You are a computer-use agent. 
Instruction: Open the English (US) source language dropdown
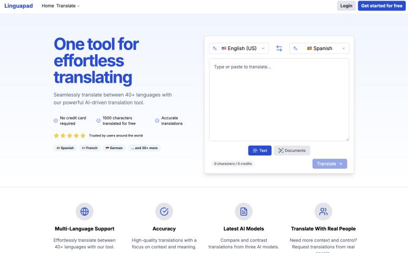[x=239, y=48]
